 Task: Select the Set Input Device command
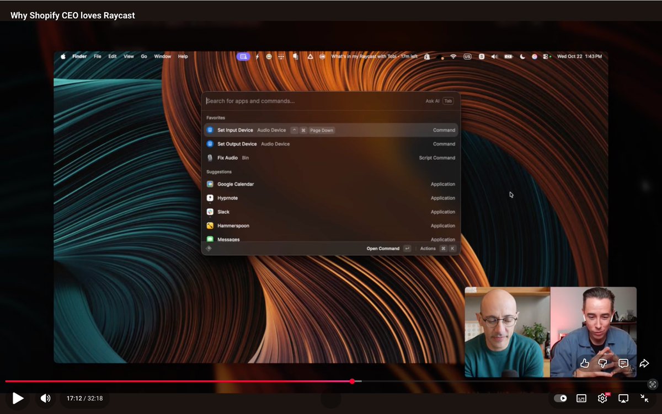[331, 130]
